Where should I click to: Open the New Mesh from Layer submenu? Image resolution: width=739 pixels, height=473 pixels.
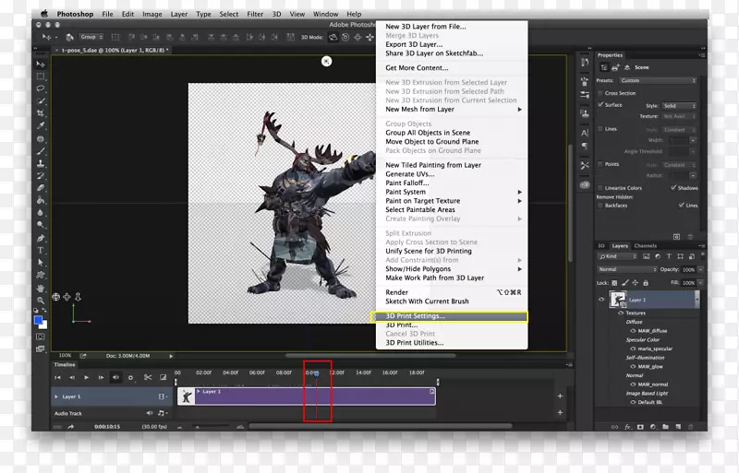click(x=452, y=109)
